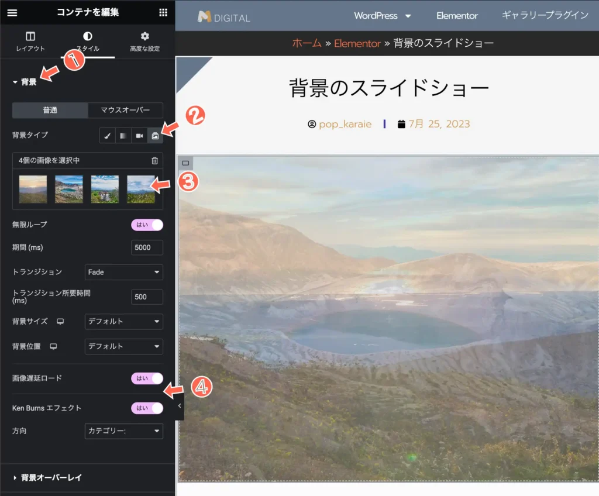Switch to the 高度な設定 tab

click(x=144, y=42)
